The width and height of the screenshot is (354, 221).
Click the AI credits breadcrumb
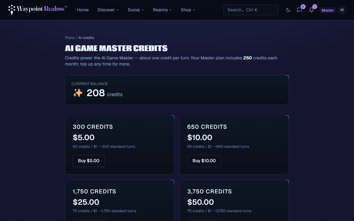(86, 38)
